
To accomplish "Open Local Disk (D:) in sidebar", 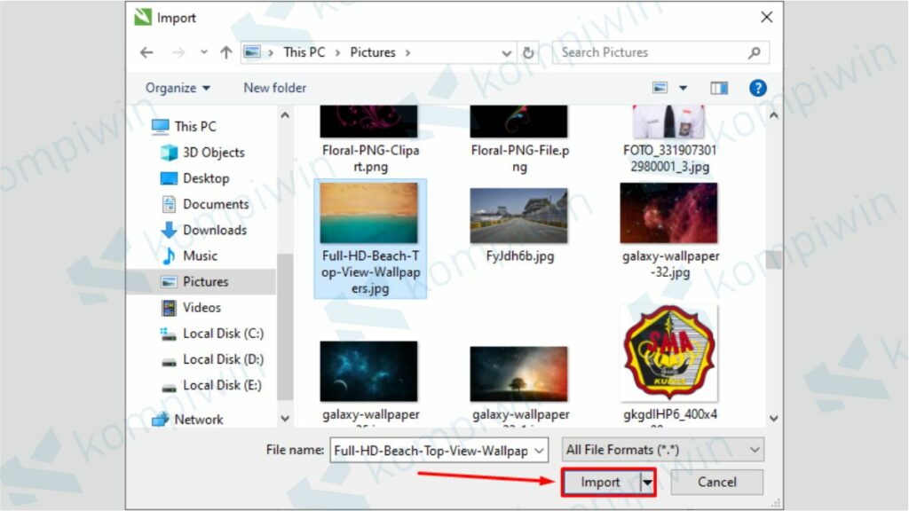I will coord(223,359).
